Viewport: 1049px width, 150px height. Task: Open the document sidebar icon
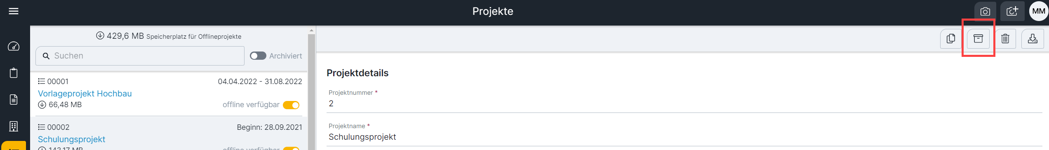(x=14, y=100)
